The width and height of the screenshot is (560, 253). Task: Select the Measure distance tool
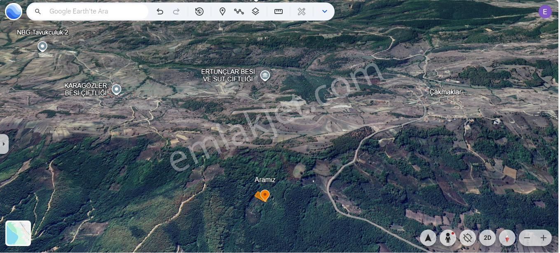(279, 11)
